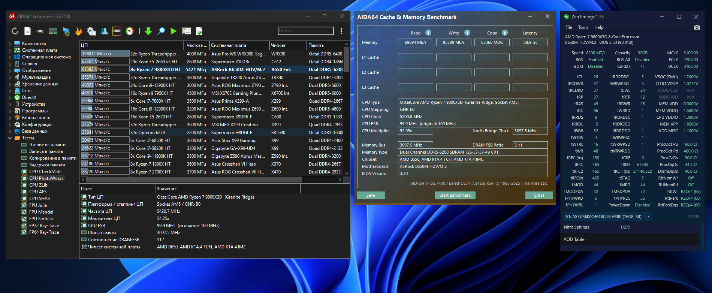
Task: Expand the Хранение данных tree node
Action: point(10,84)
